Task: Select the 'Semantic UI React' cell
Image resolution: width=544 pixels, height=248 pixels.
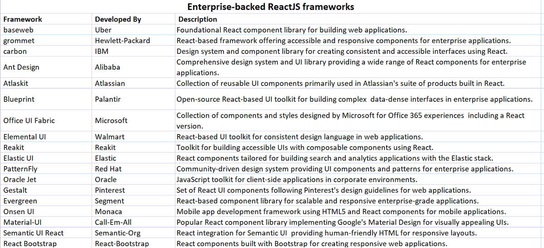Action: tap(46, 233)
